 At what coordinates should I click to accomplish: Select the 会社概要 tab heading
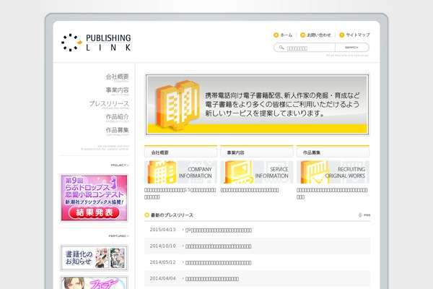180,152
